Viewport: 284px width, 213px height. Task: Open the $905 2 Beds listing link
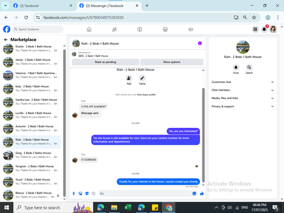coord(93,56)
